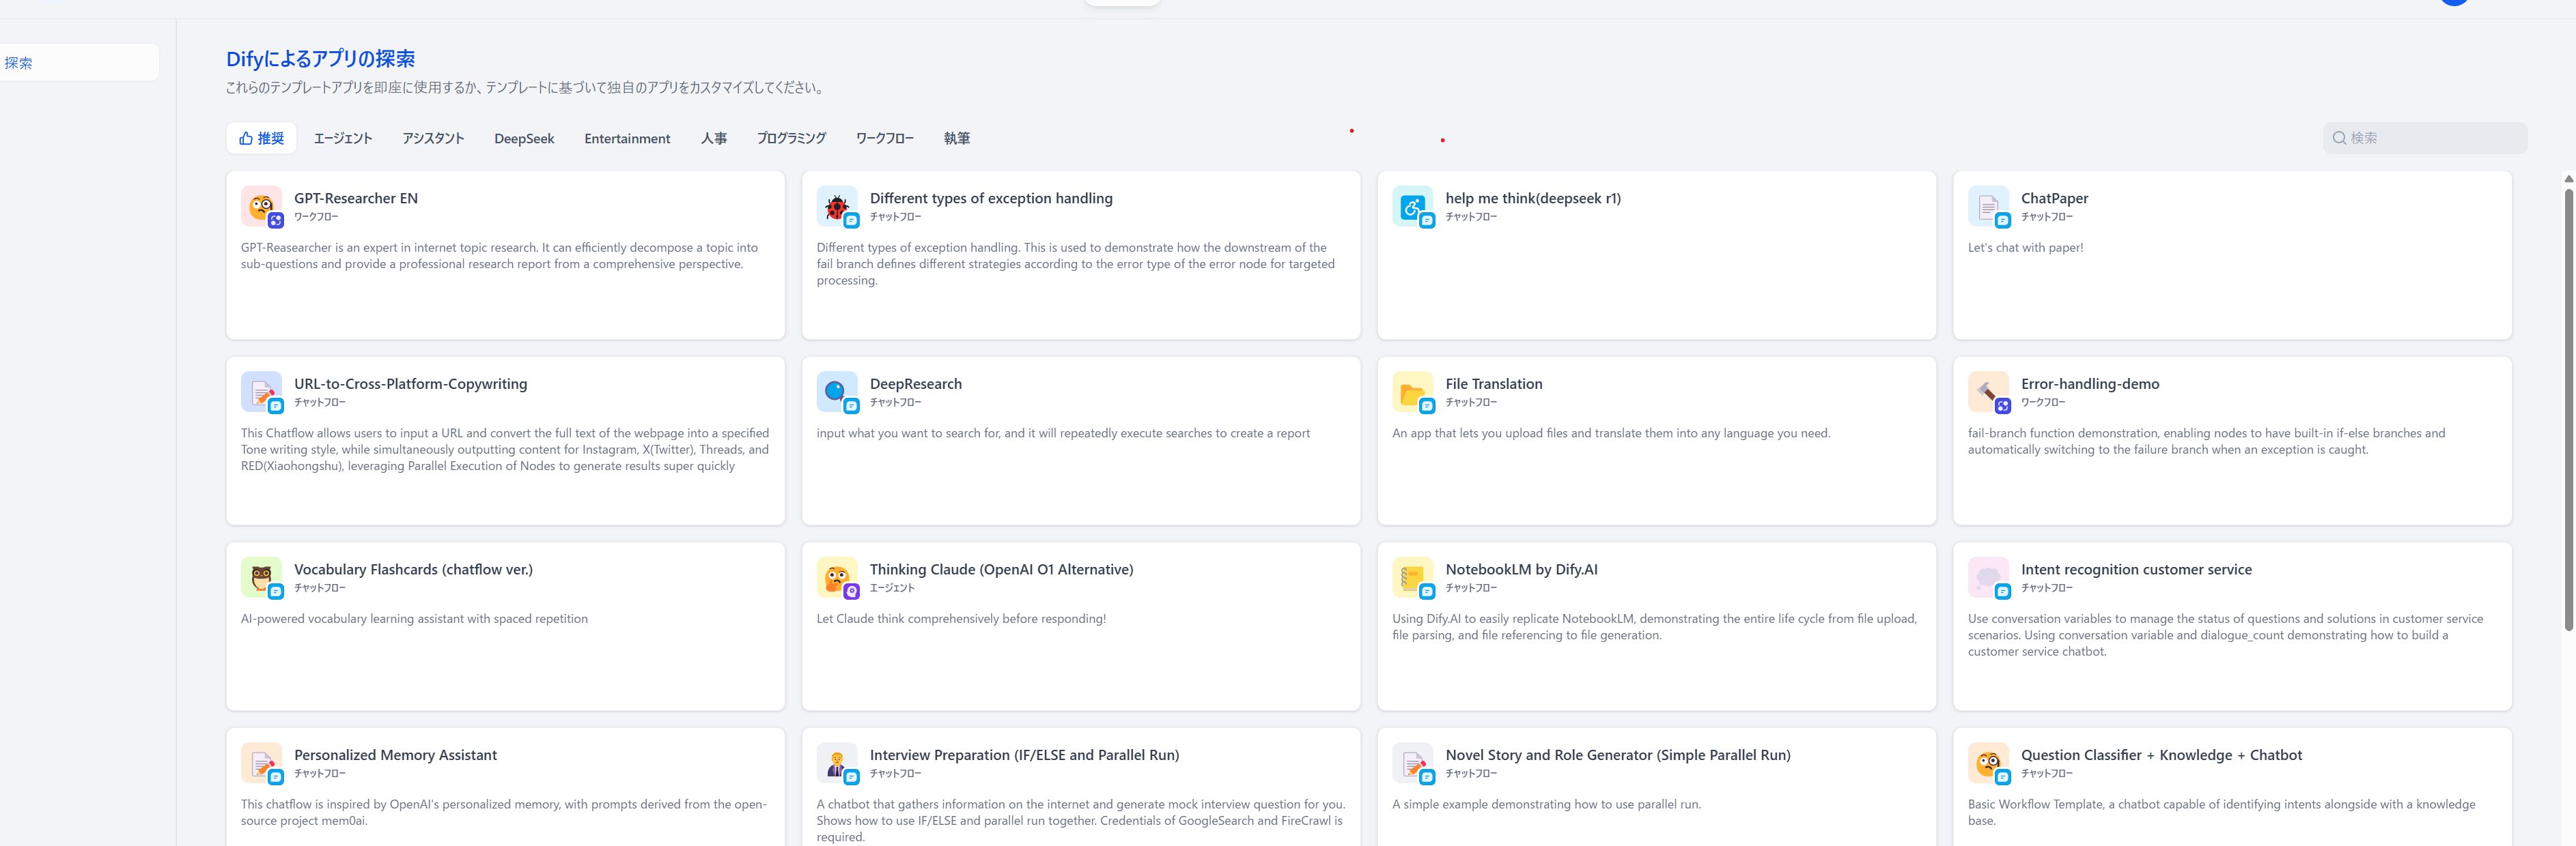Screen dimensions: 2576x846
Task: Click the ChatPaper document icon
Action: point(1988,207)
